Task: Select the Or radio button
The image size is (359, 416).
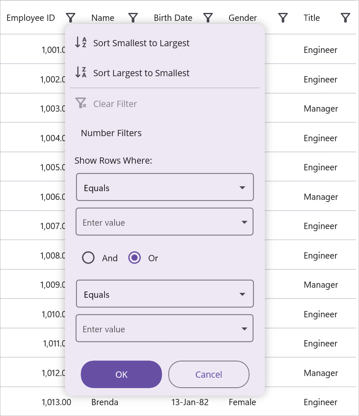Action: coord(135,258)
